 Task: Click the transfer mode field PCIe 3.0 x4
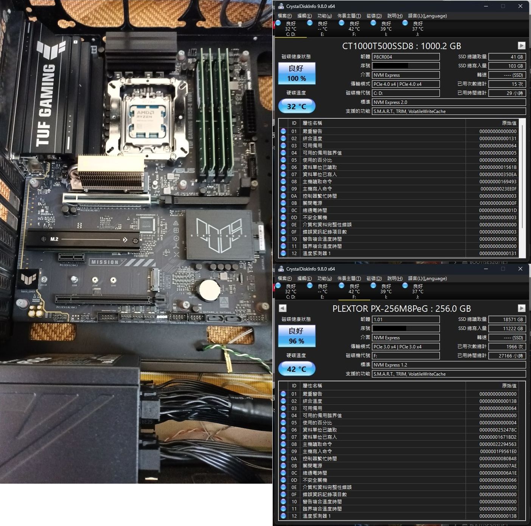pos(406,347)
